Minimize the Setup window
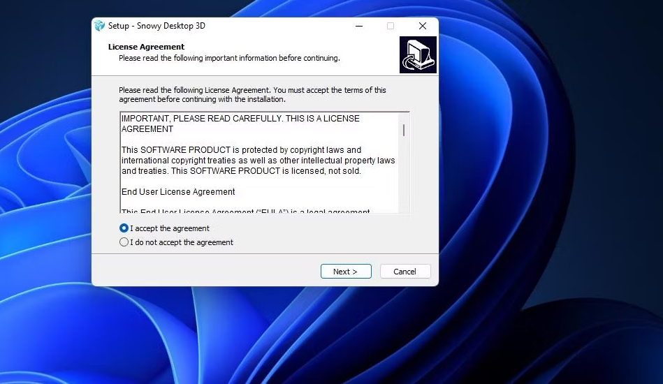This screenshot has height=384, width=663. 359,26
